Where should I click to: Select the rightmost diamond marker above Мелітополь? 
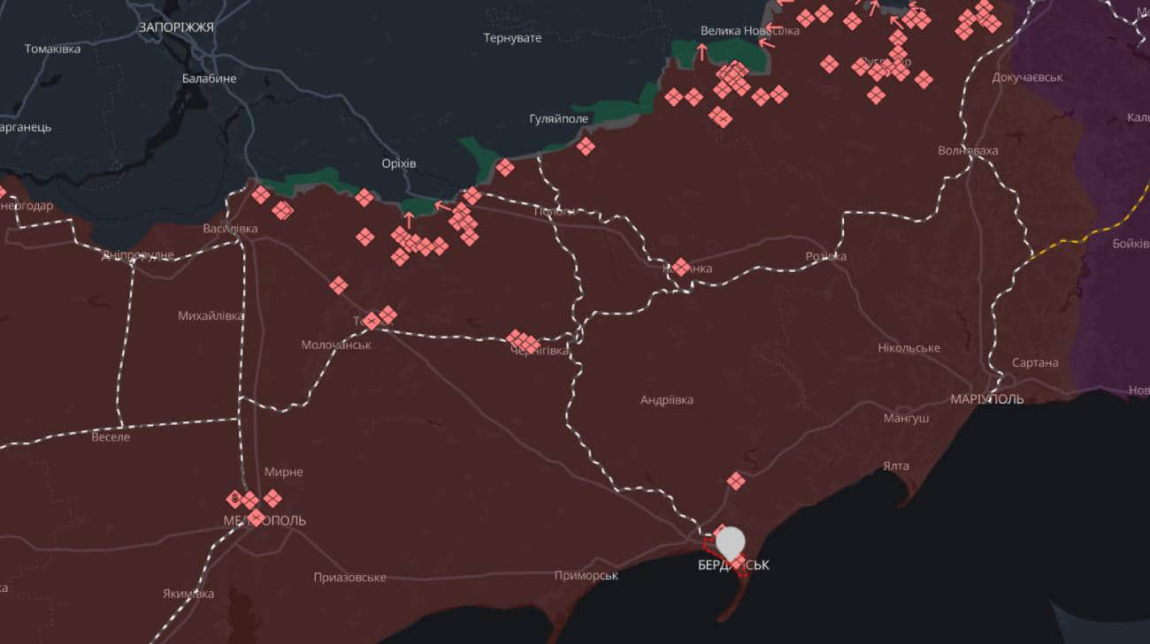pos(272,498)
